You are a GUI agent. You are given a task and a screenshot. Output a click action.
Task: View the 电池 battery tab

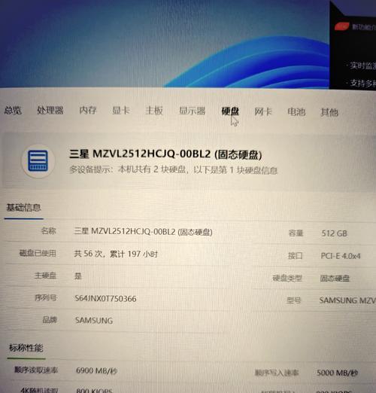click(x=296, y=111)
